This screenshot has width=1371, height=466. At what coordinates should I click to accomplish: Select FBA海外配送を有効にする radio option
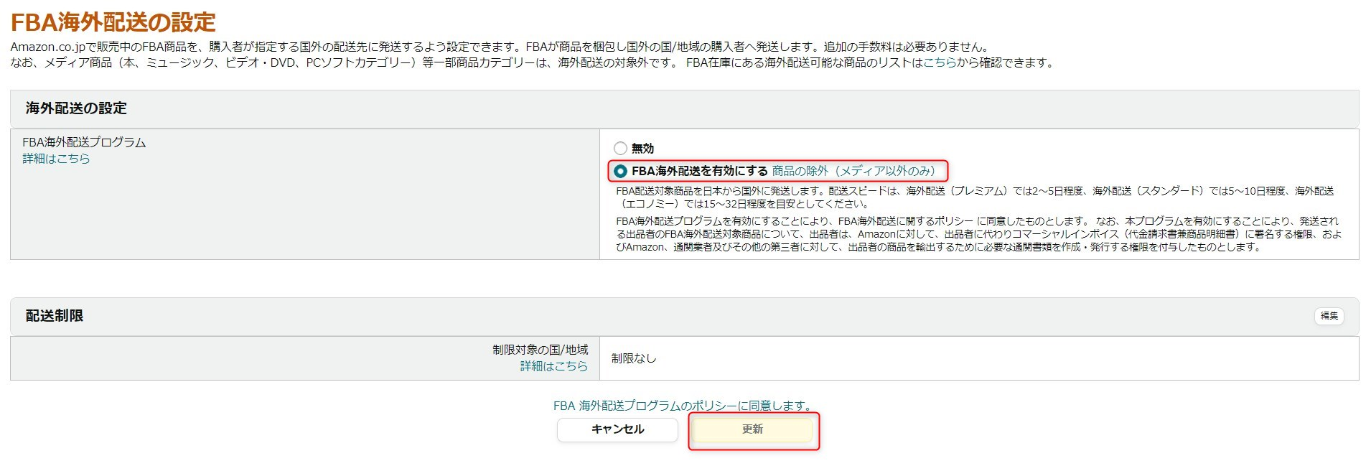tap(620, 172)
